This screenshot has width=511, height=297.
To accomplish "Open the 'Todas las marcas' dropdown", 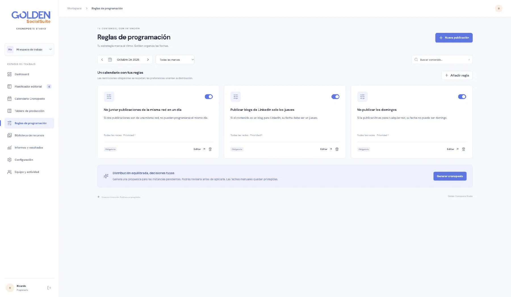I will [x=175, y=60].
